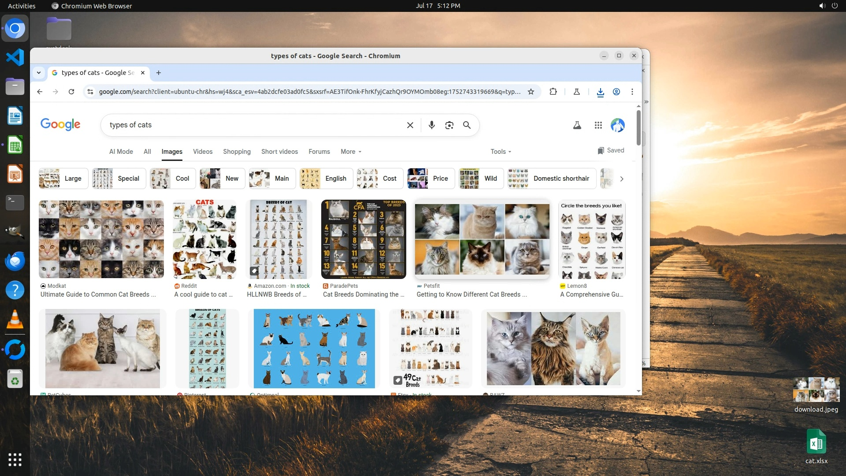Open the Saved collections link
This screenshot has width=846, height=476.
coord(611,150)
